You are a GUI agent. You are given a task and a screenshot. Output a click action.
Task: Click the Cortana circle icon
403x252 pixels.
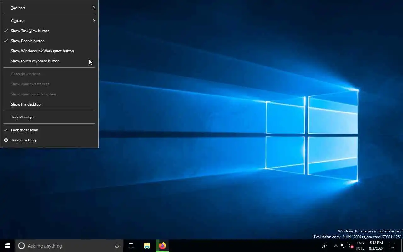point(21,246)
